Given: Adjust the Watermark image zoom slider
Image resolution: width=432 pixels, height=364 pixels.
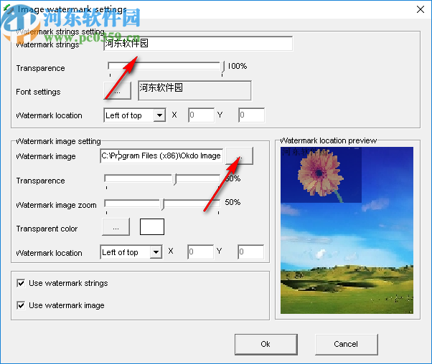Looking at the screenshot, I should click(163, 204).
